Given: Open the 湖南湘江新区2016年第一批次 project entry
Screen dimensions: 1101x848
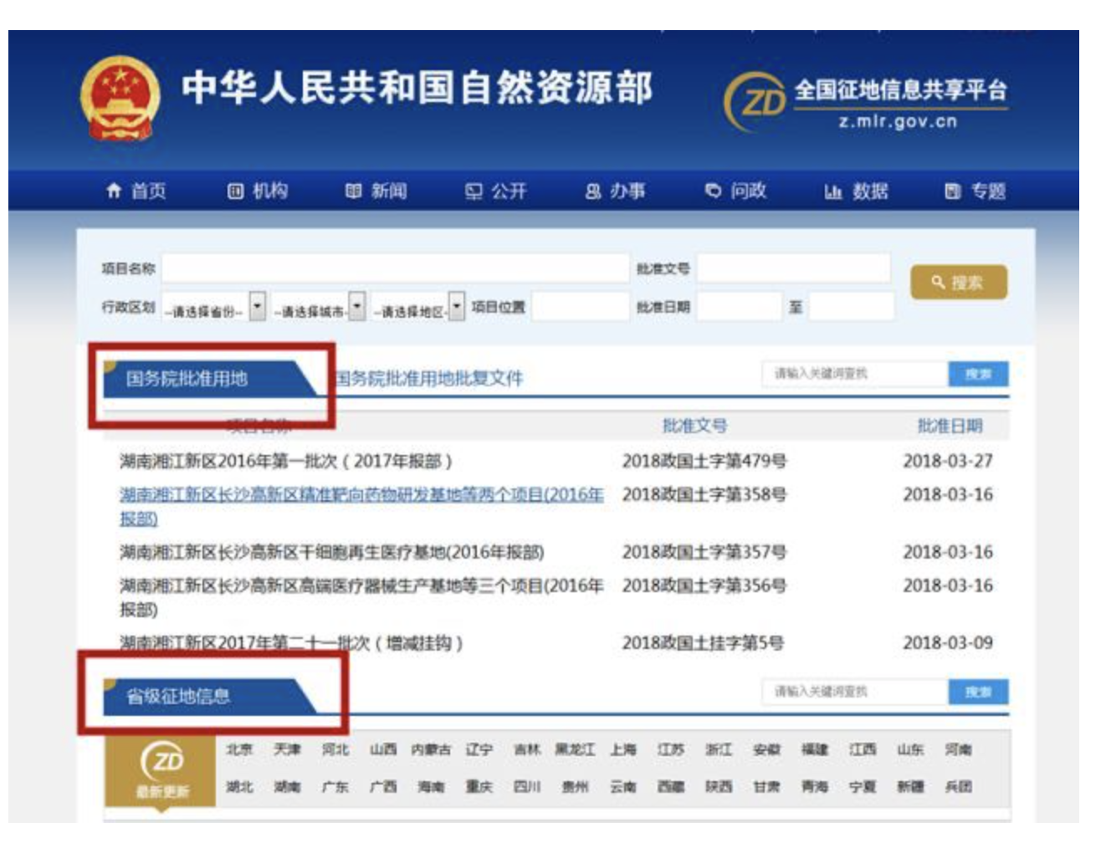Looking at the screenshot, I should (285, 461).
